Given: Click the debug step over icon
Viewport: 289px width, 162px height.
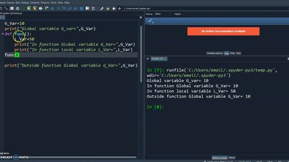Looking at the screenshot, I should click(x=58, y=9).
